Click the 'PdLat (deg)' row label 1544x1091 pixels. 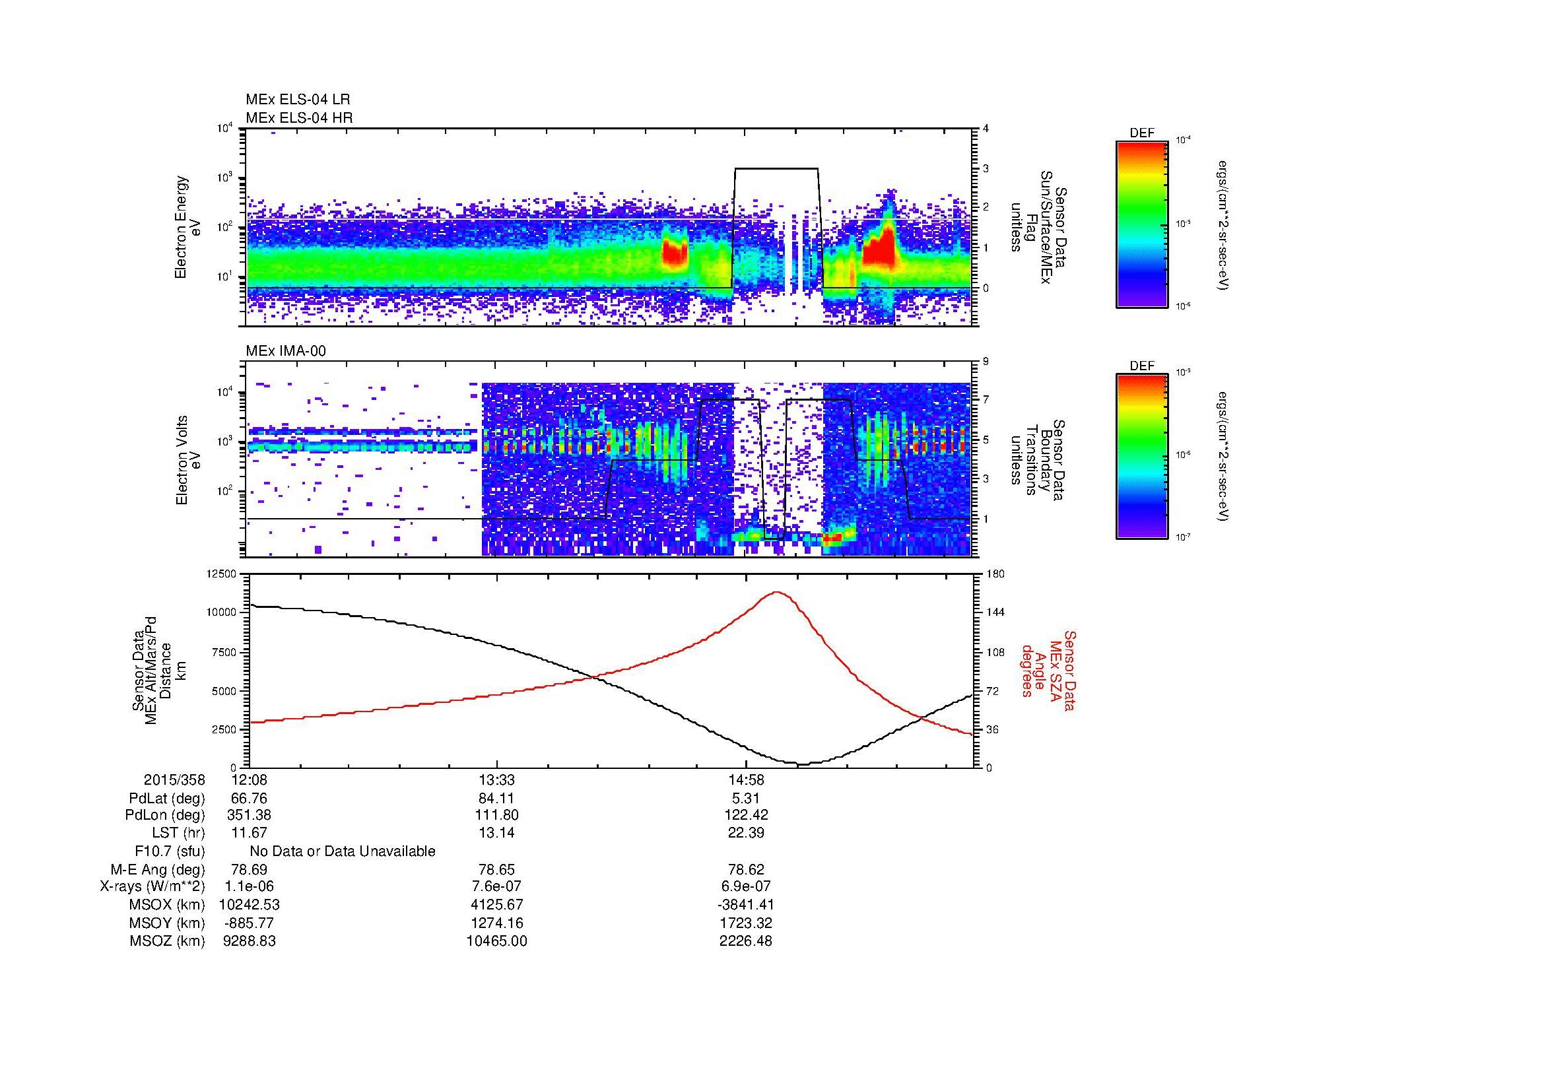[167, 799]
